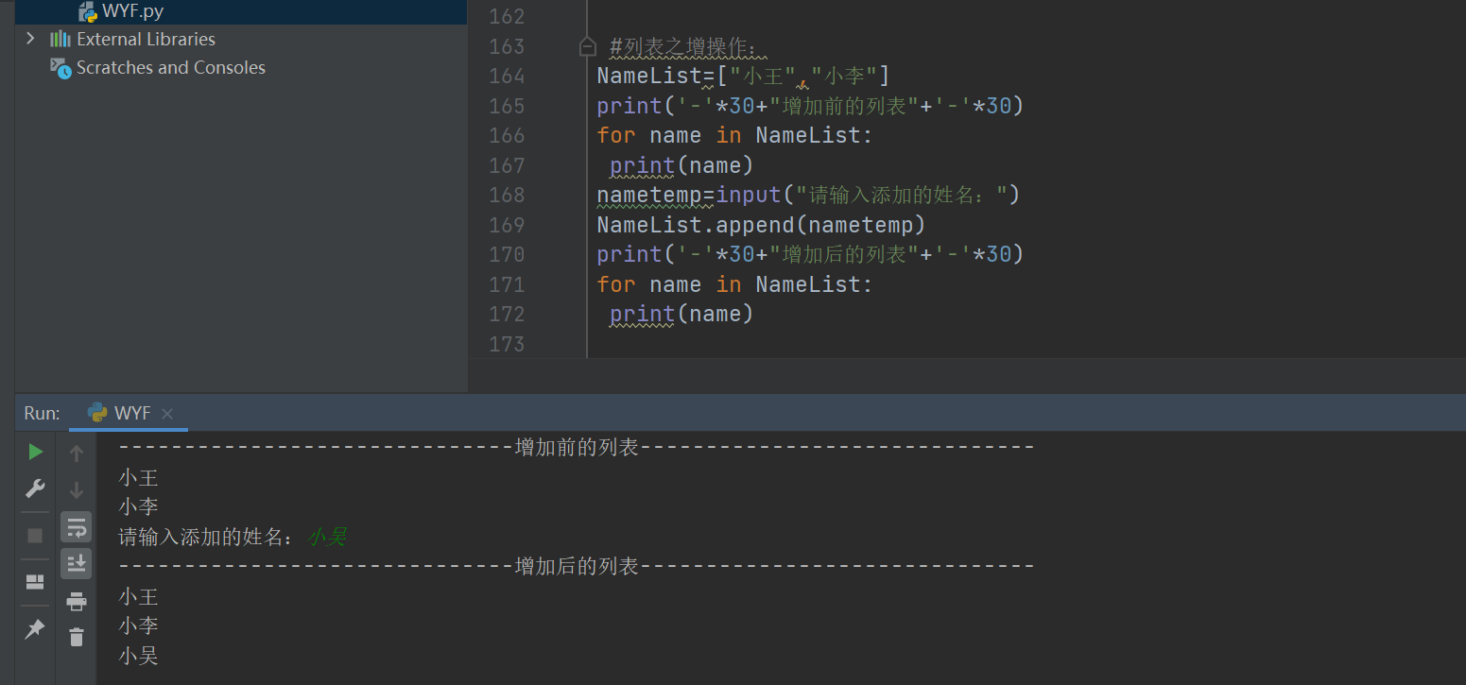The height and width of the screenshot is (685, 1466).
Task: Select Scratches and Consoles item
Action: pos(170,67)
